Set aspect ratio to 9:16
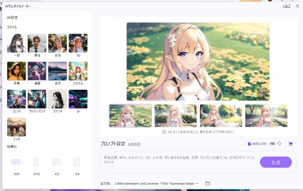 (36, 162)
